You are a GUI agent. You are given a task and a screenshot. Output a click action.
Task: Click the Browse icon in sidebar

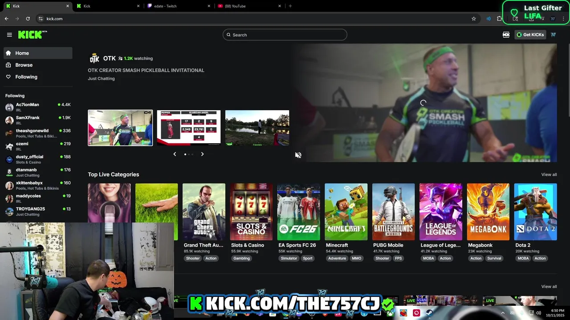[8, 65]
